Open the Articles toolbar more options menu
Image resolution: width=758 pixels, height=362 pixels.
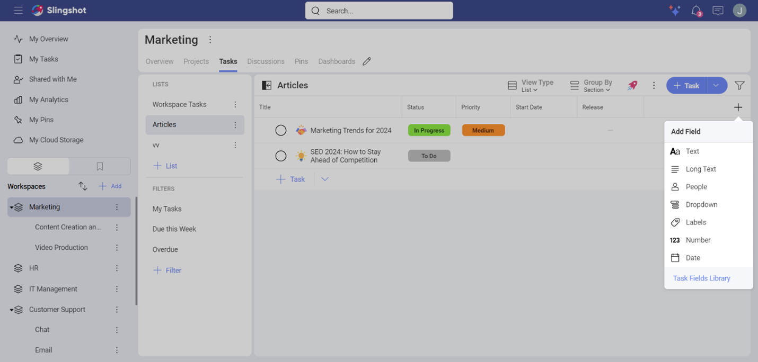pyautogui.click(x=654, y=85)
